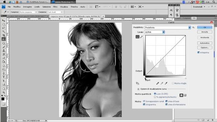The height and width of the screenshot is (122, 217).
Task: Select the Eraser tool
Action: point(4,58)
